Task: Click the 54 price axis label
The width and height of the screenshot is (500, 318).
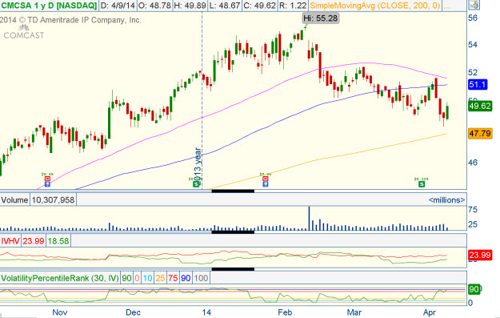Action: (x=473, y=44)
